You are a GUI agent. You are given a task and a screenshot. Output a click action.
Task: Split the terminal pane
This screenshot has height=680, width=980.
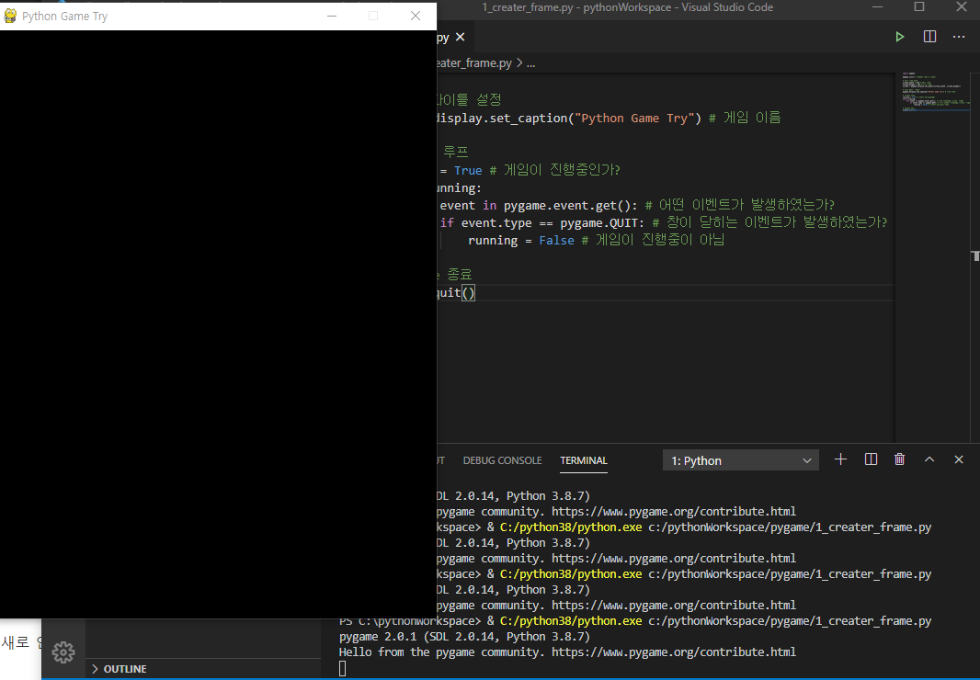(x=871, y=459)
